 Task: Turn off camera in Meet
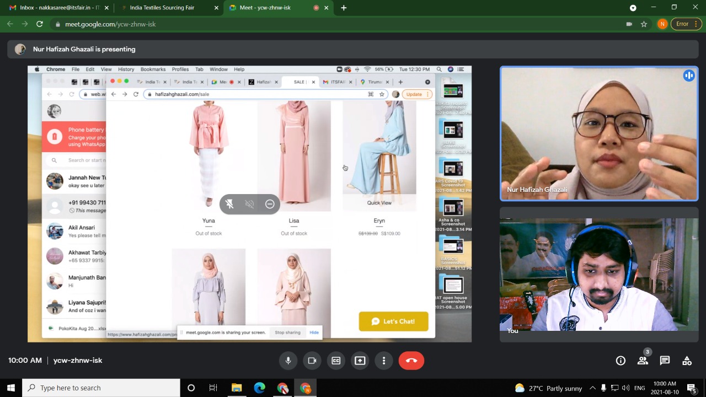[x=312, y=361]
